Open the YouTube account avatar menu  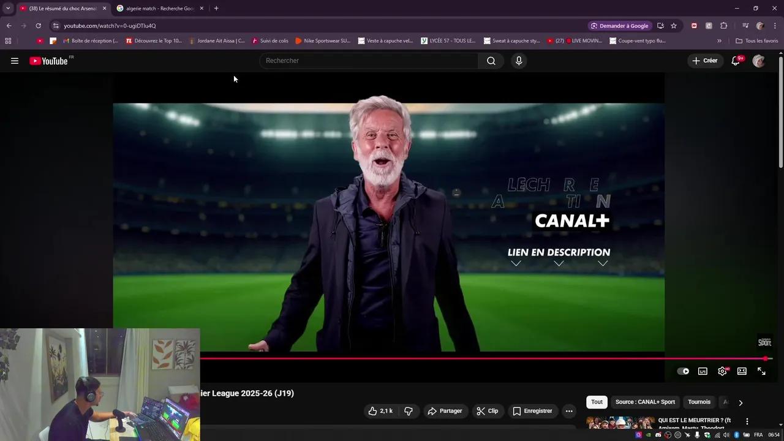point(758,61)
